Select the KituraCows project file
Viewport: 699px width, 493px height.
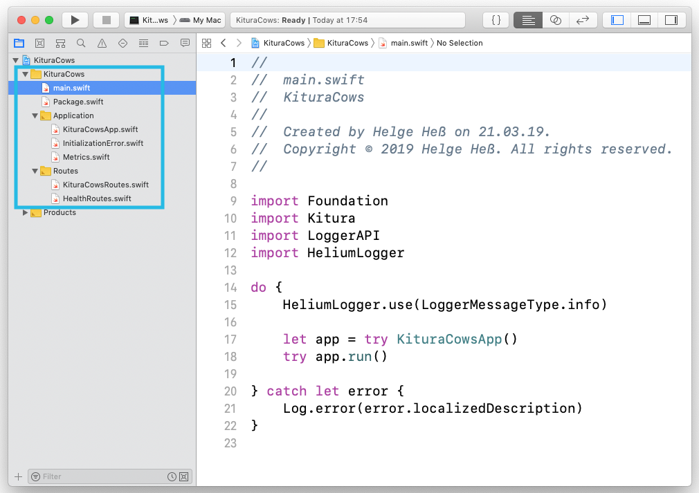[x=102, y=60]
